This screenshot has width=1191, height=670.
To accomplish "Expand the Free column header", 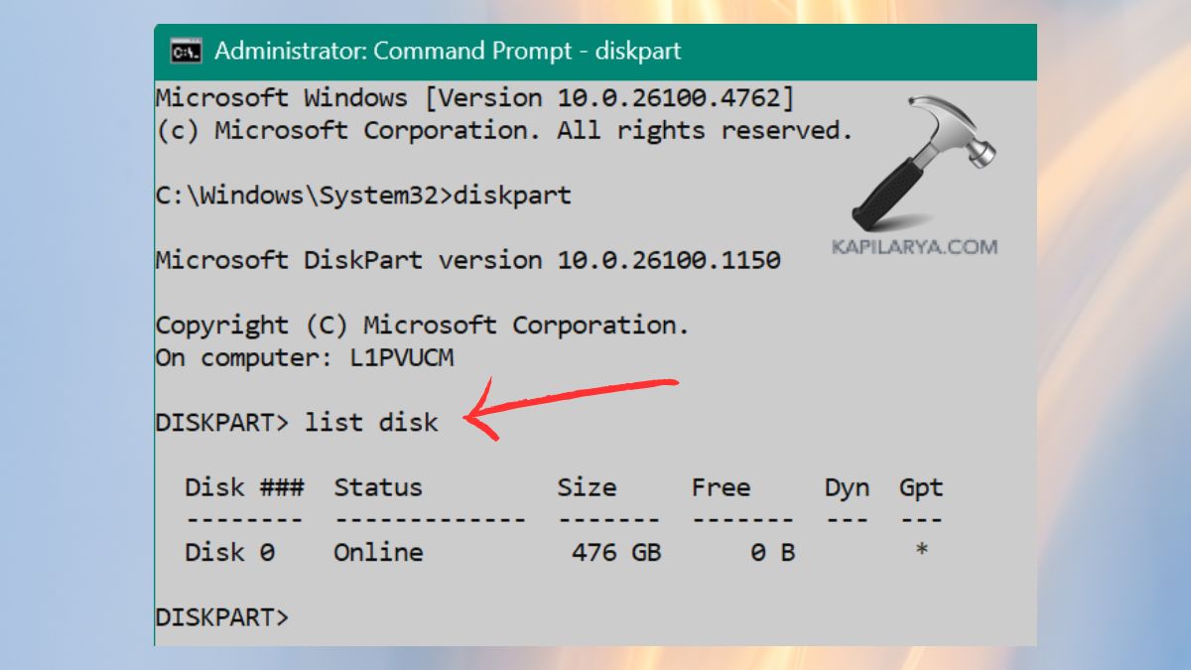I will tap(722, 487).
